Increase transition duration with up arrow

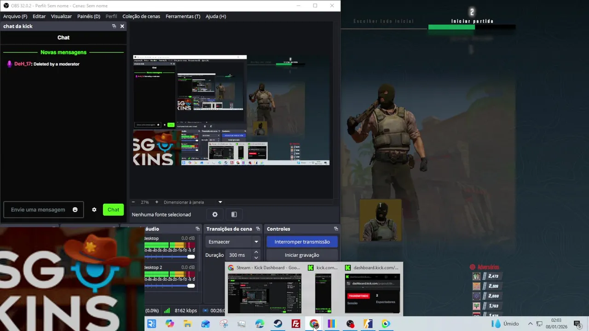coord(256,252)
